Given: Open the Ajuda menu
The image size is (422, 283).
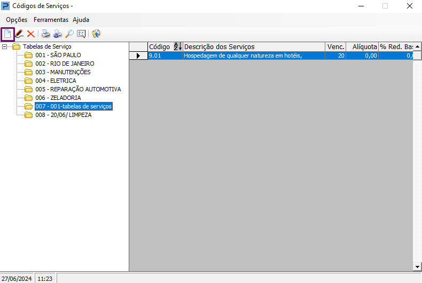Looking at the screenshot, I should 81,20.
